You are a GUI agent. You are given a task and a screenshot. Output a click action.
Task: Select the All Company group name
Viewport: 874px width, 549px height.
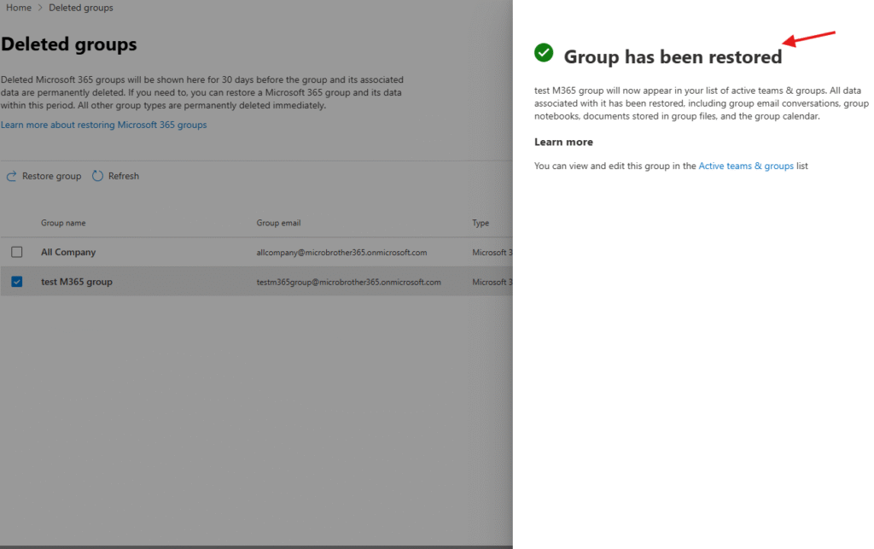coord(68,253)
